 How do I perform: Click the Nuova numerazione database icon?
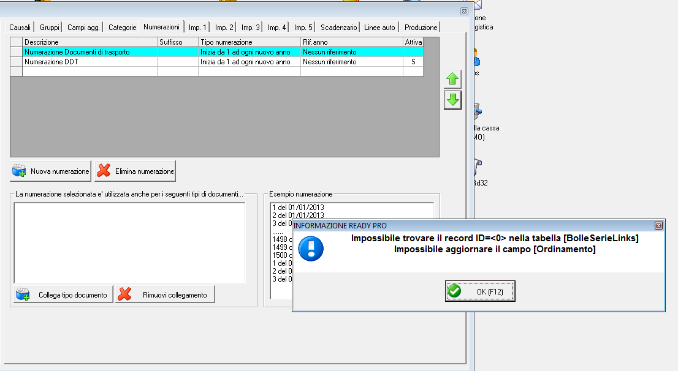pyautogui.click(x=19, y=171)
